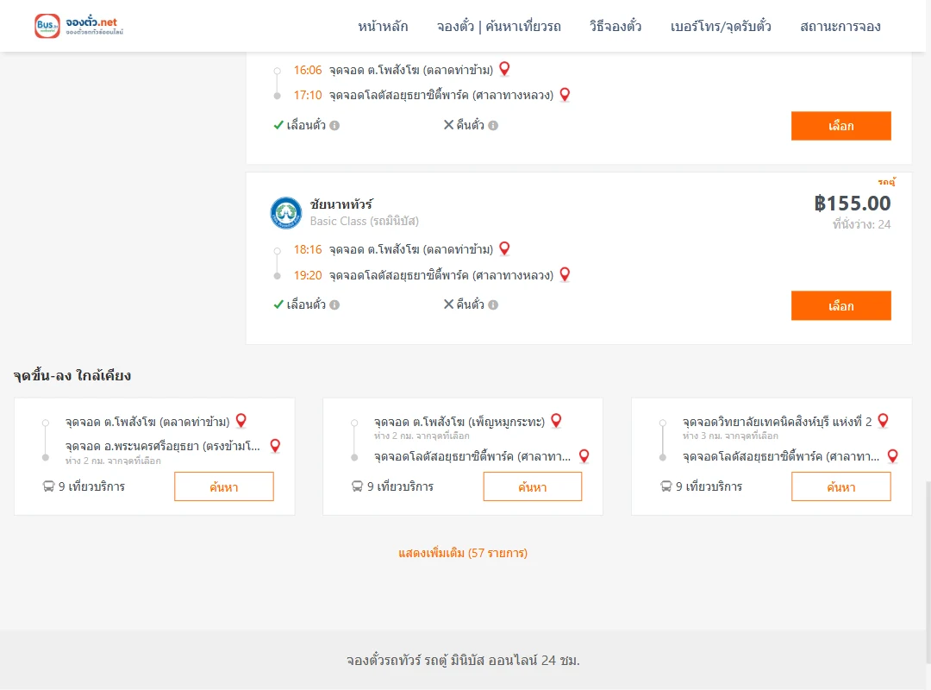This screenshot has height=690, width=931.
Task: Open map pin for the 18:16 departure stop
Action: coord(504,248)
